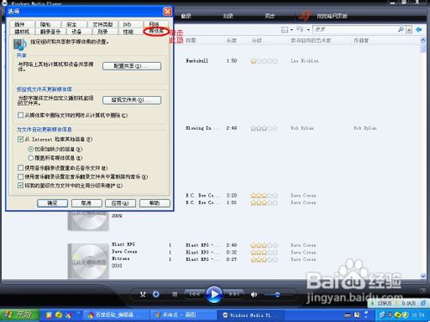Sort by the 长度 column header
The height and width of the screenshot is (322, 430).
pyautogui.click(x=231, y=40)
